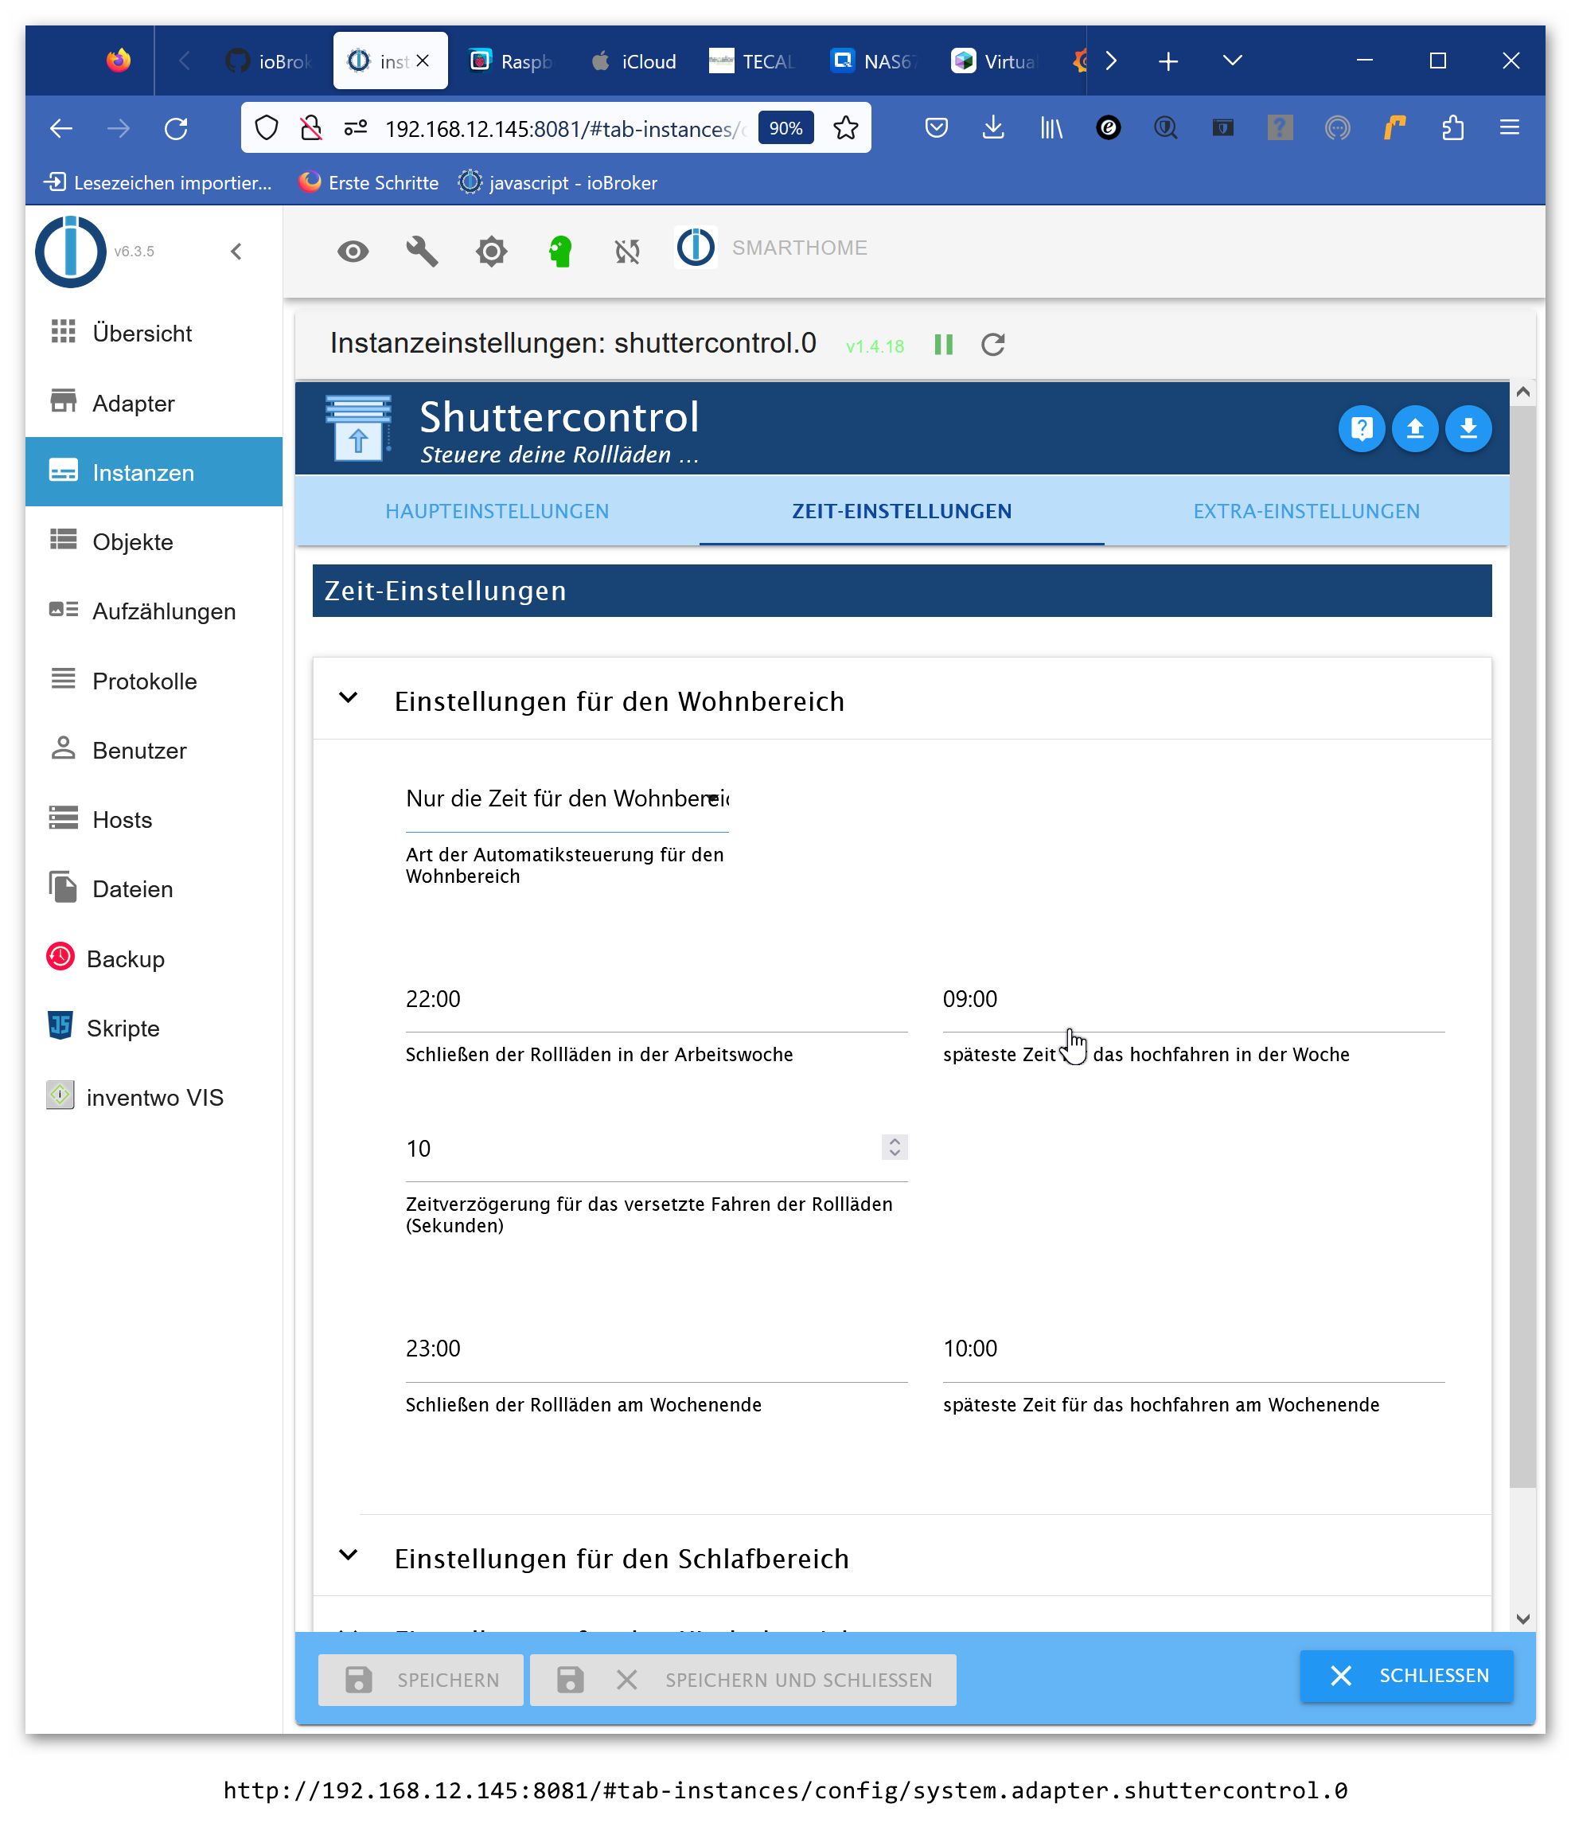Click the download configuration button
1571x1823 pixels.
1468,428
